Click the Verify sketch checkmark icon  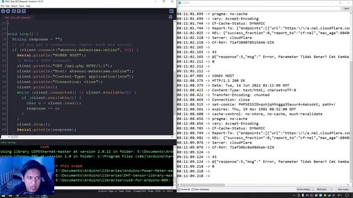click(3, 11)
